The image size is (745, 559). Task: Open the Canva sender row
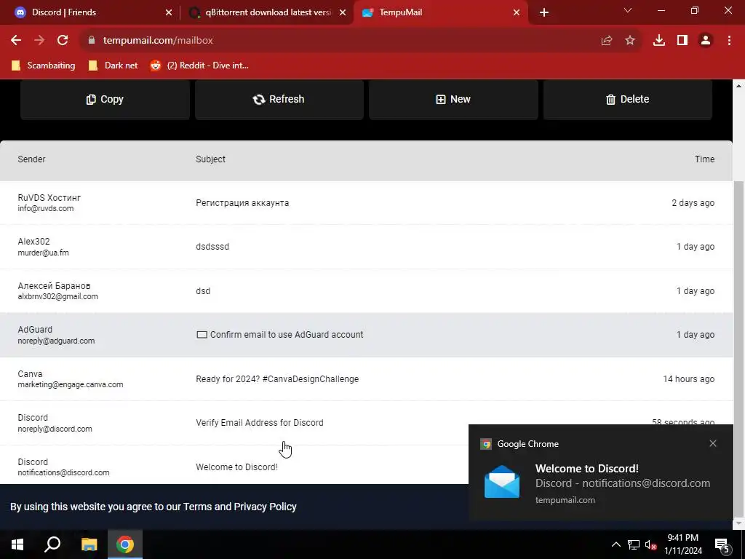(367, 378)
